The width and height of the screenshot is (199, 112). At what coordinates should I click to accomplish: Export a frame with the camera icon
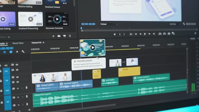[169, 34]
